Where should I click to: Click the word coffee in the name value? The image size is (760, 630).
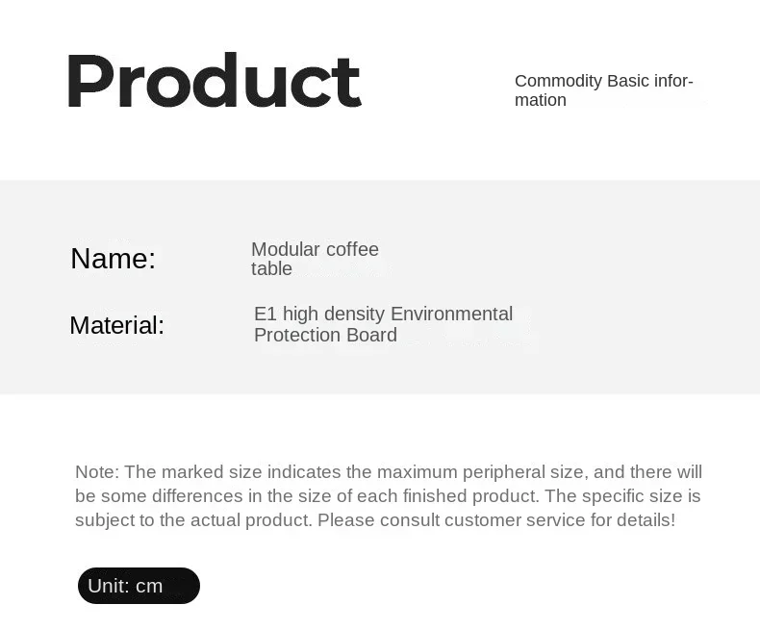352,250
